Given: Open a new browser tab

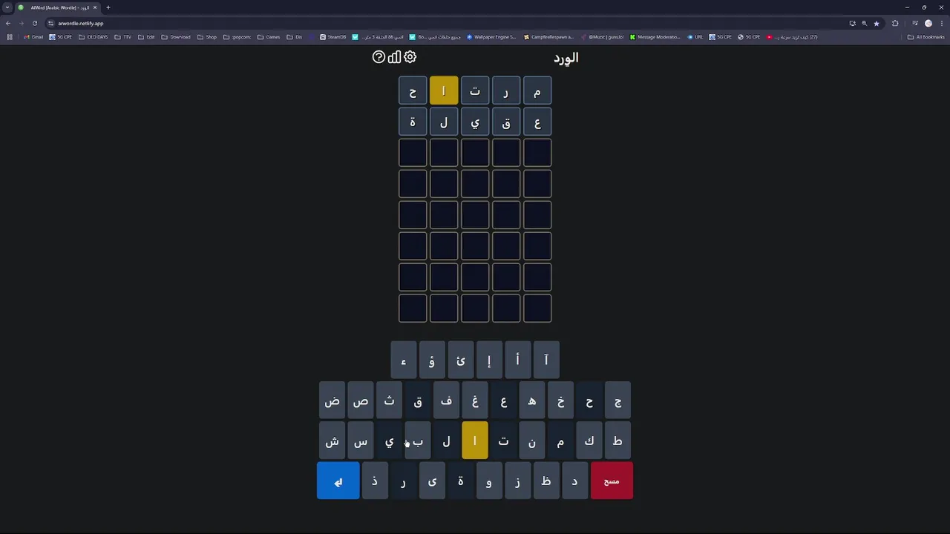Looking at the screenshot, I should pyautogui.click(x=108, y=7).
